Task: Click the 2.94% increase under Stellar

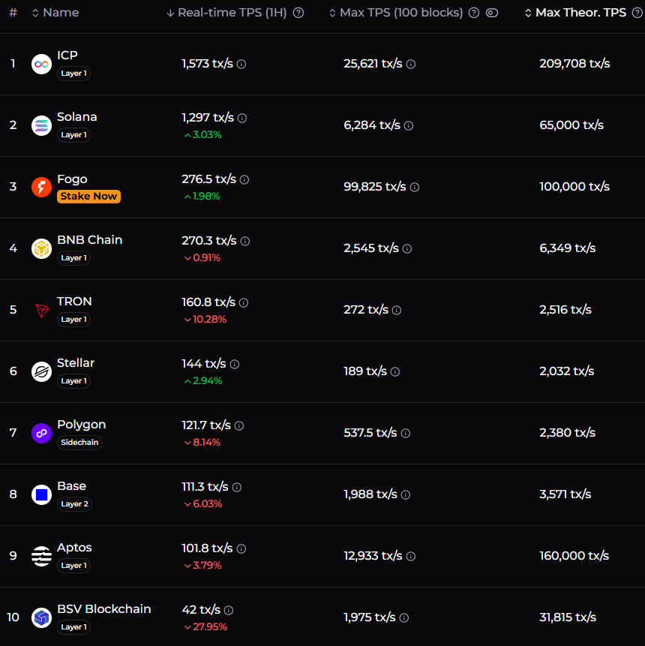Action: tap(203, 380)
